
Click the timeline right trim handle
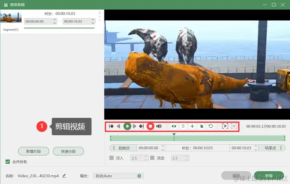285,138
